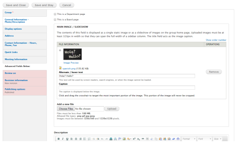Toggle italic formatting in Description editor

[63, 139]
